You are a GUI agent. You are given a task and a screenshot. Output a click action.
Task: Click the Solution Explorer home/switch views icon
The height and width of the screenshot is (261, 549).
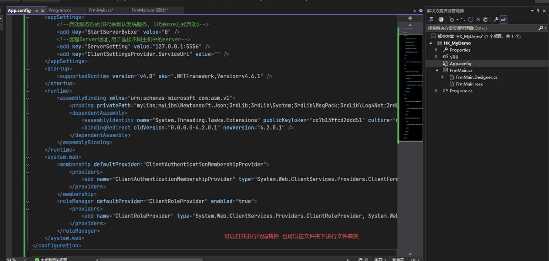[x=431, y=19]
